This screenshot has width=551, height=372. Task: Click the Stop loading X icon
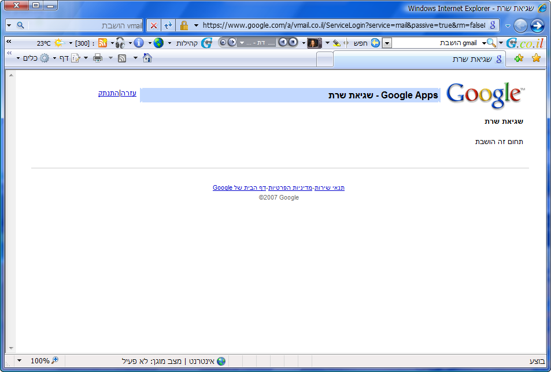tap(154, 25)
